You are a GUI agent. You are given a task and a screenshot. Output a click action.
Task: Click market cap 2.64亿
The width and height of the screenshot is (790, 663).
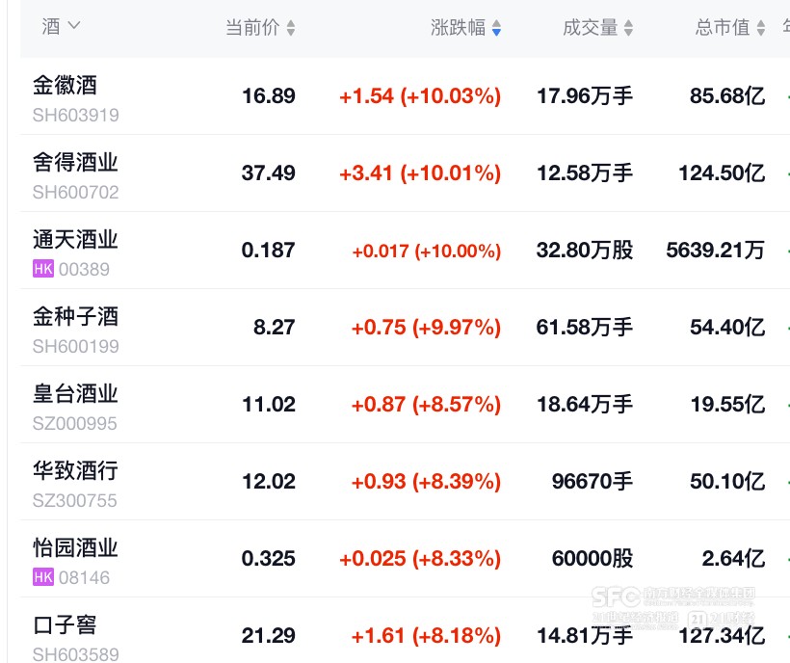733,558
